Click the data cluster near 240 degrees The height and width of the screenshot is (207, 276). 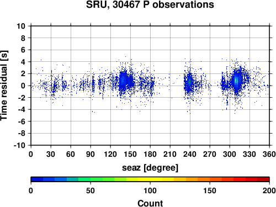189,83
